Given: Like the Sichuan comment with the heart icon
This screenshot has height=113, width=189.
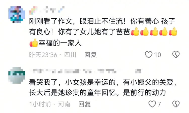Looking at the screenshot, I should [148, 55].
